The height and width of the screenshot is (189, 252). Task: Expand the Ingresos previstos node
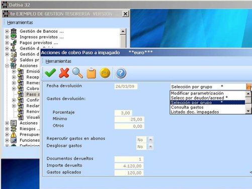click(7, 37)
